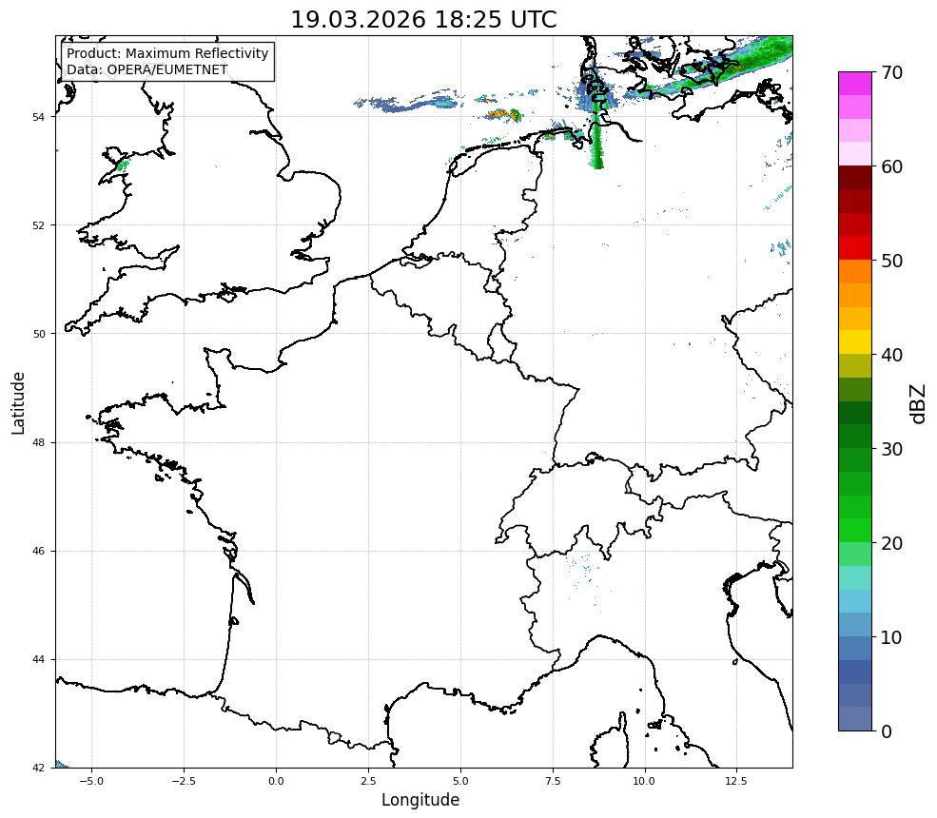Click colorbar tick label 70

point(891,72)
